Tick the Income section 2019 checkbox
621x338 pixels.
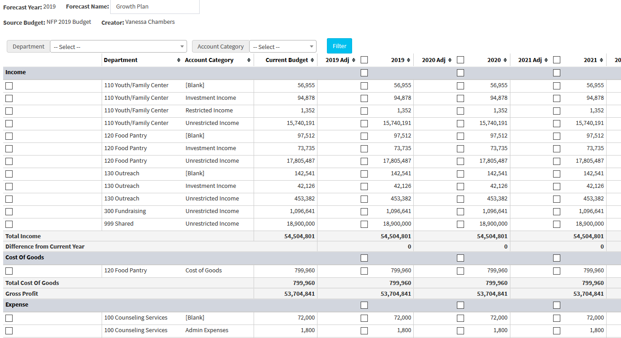point(364,73)
